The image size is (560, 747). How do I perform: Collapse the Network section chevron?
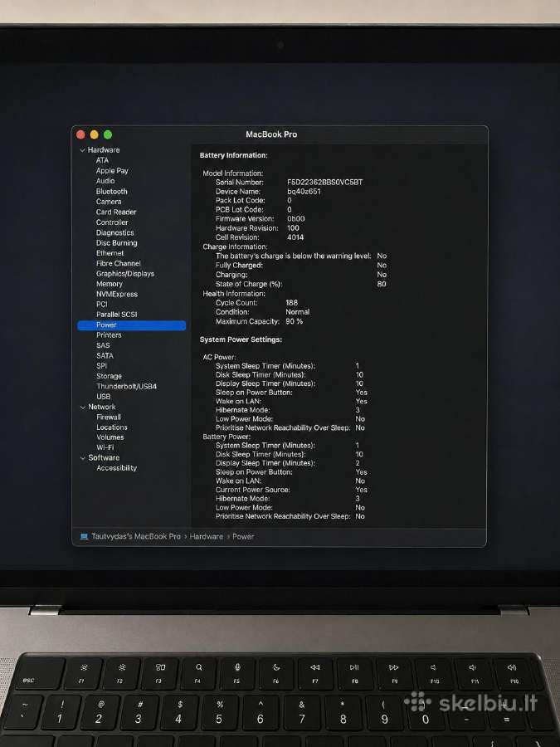(82, 408)
